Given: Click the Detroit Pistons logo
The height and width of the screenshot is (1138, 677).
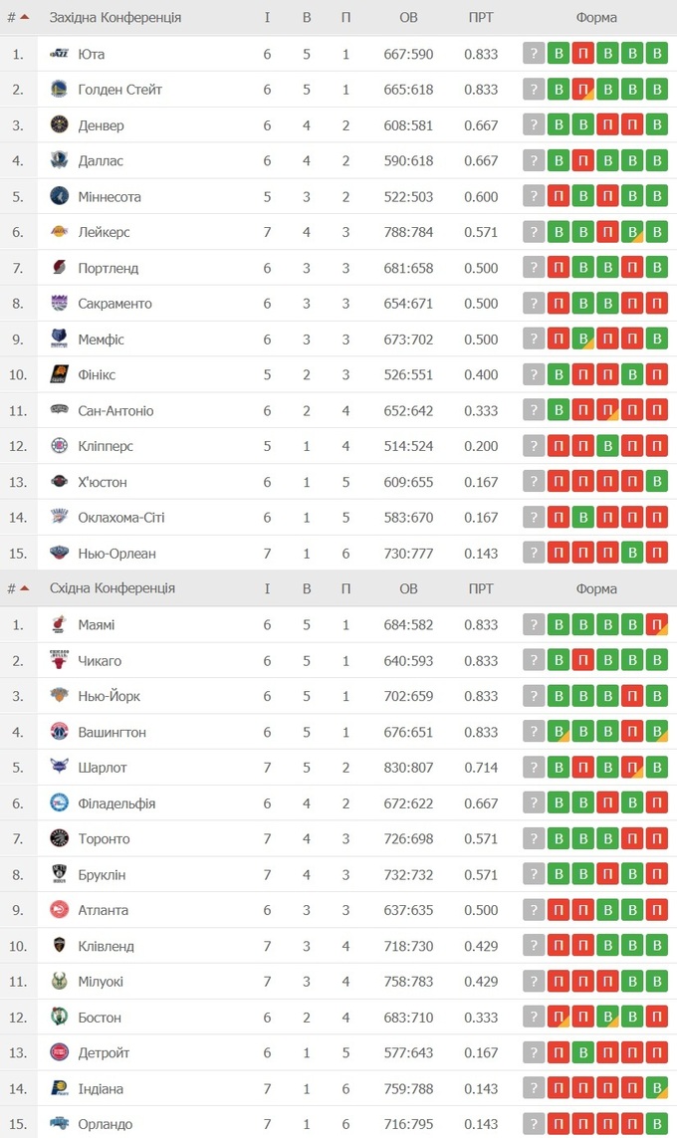Looking at the screenshot, I should [x=59, y=1052].
